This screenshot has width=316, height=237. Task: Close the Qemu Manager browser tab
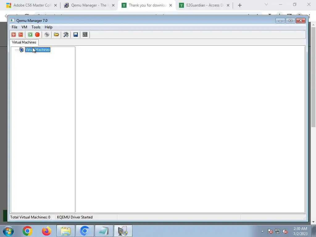click(113, 6)
